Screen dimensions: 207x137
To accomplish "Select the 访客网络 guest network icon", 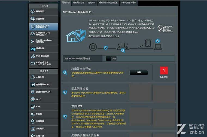I will click(33, 19).
